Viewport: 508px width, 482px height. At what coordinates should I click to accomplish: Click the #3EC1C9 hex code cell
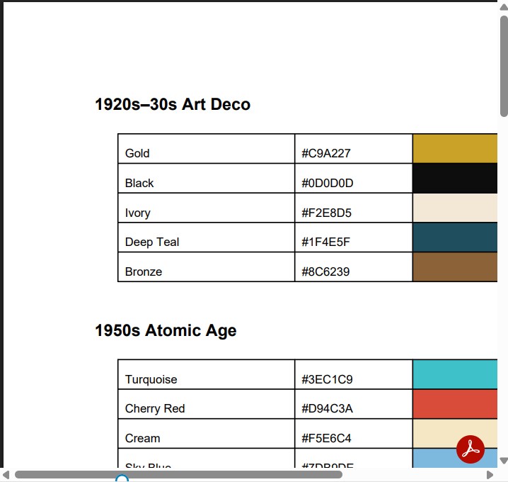[x=353, y=375]
